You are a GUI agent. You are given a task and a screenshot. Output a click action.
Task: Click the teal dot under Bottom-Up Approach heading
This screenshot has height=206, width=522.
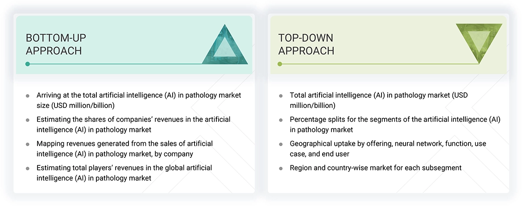click(x=28, y=64)
